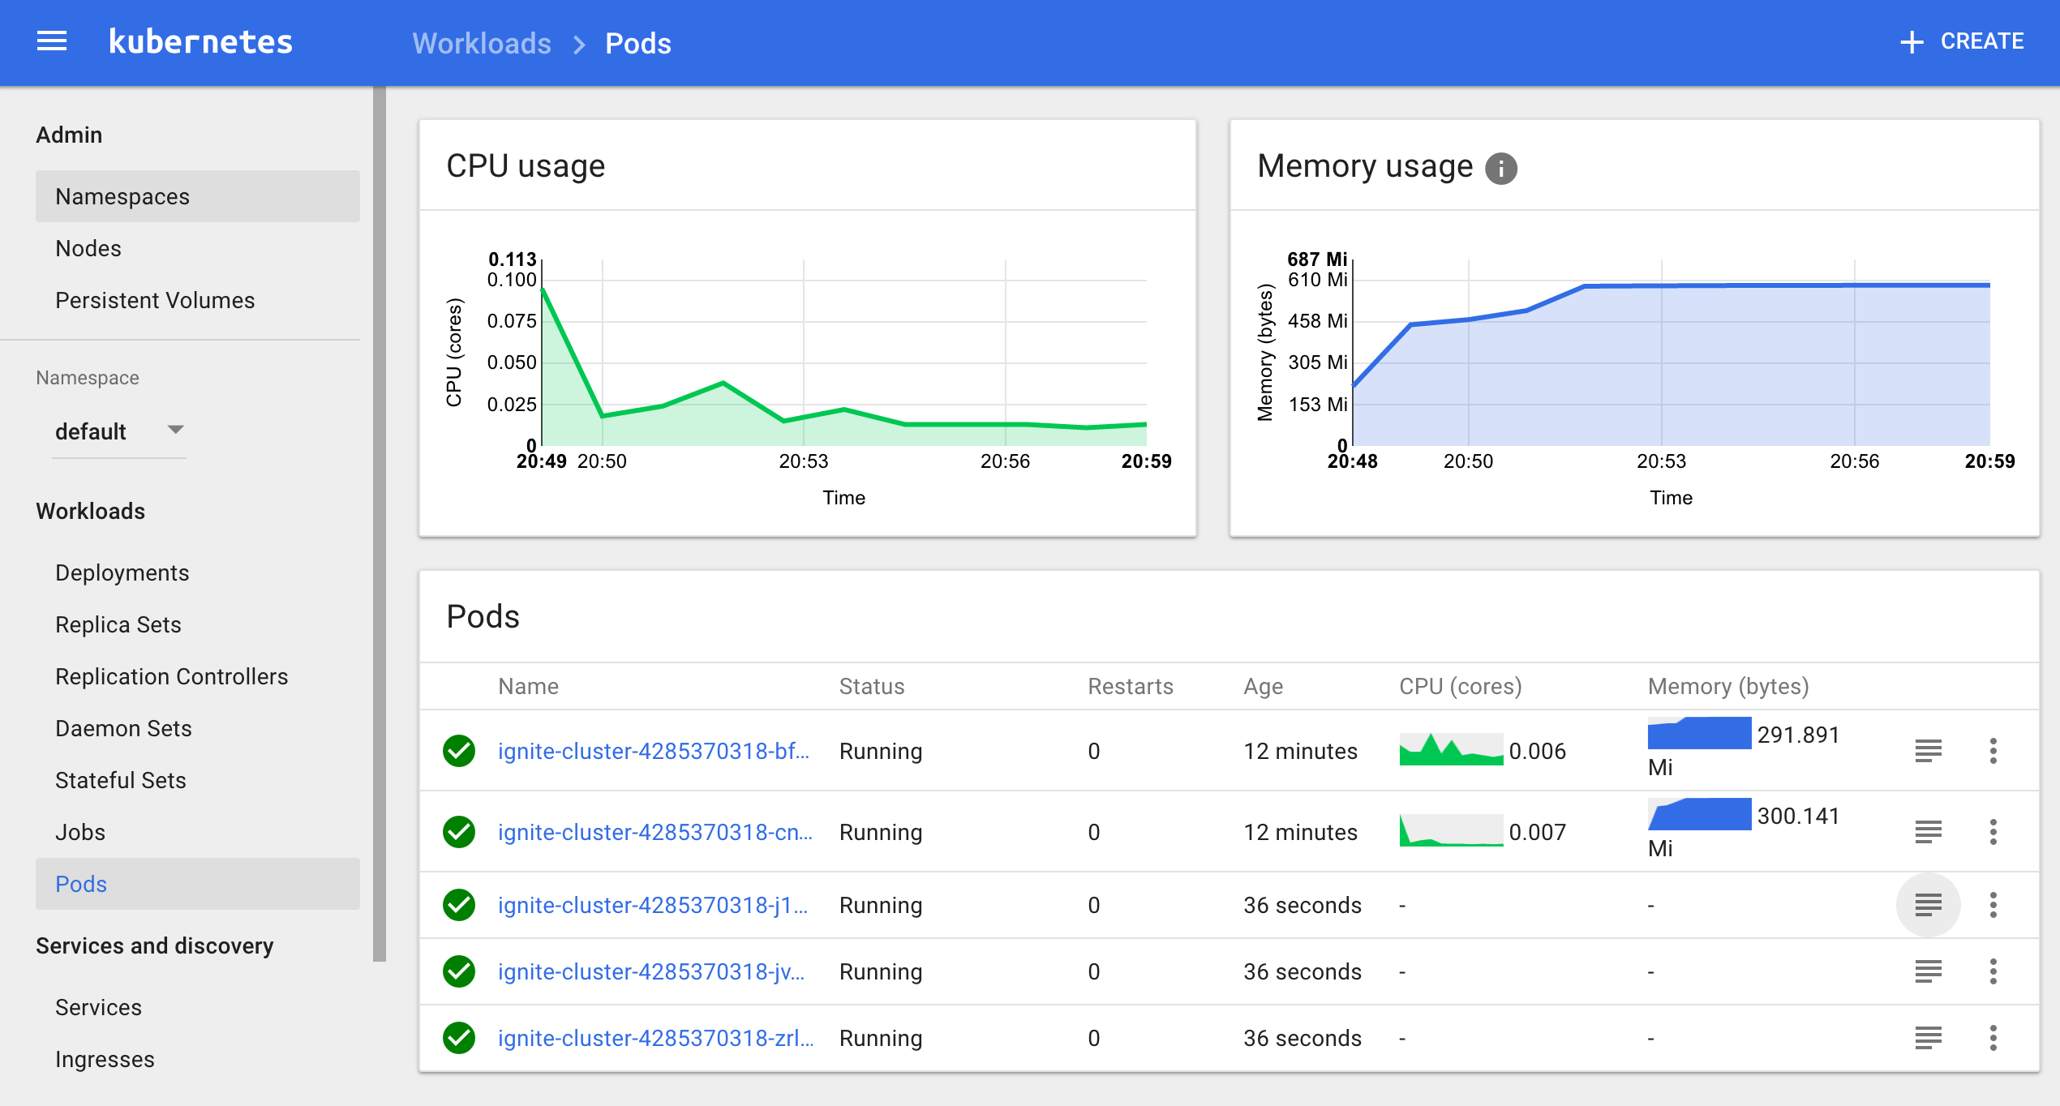
Task: Click the kubernetes logo text
Action: (200, 41)
